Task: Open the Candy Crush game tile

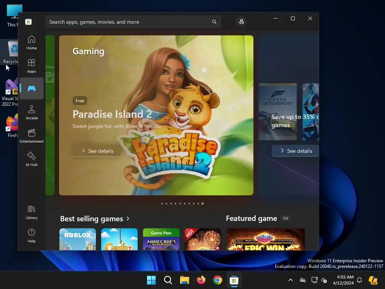Action: [119, 239]
